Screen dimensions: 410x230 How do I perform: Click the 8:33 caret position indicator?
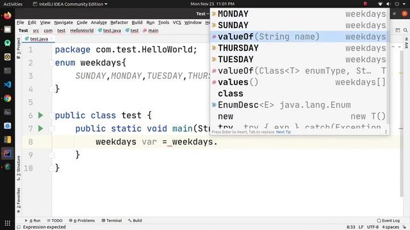[x=350, y=227]
